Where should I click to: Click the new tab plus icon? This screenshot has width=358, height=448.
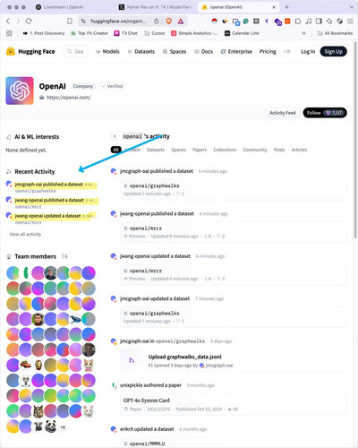coord(286,7)
